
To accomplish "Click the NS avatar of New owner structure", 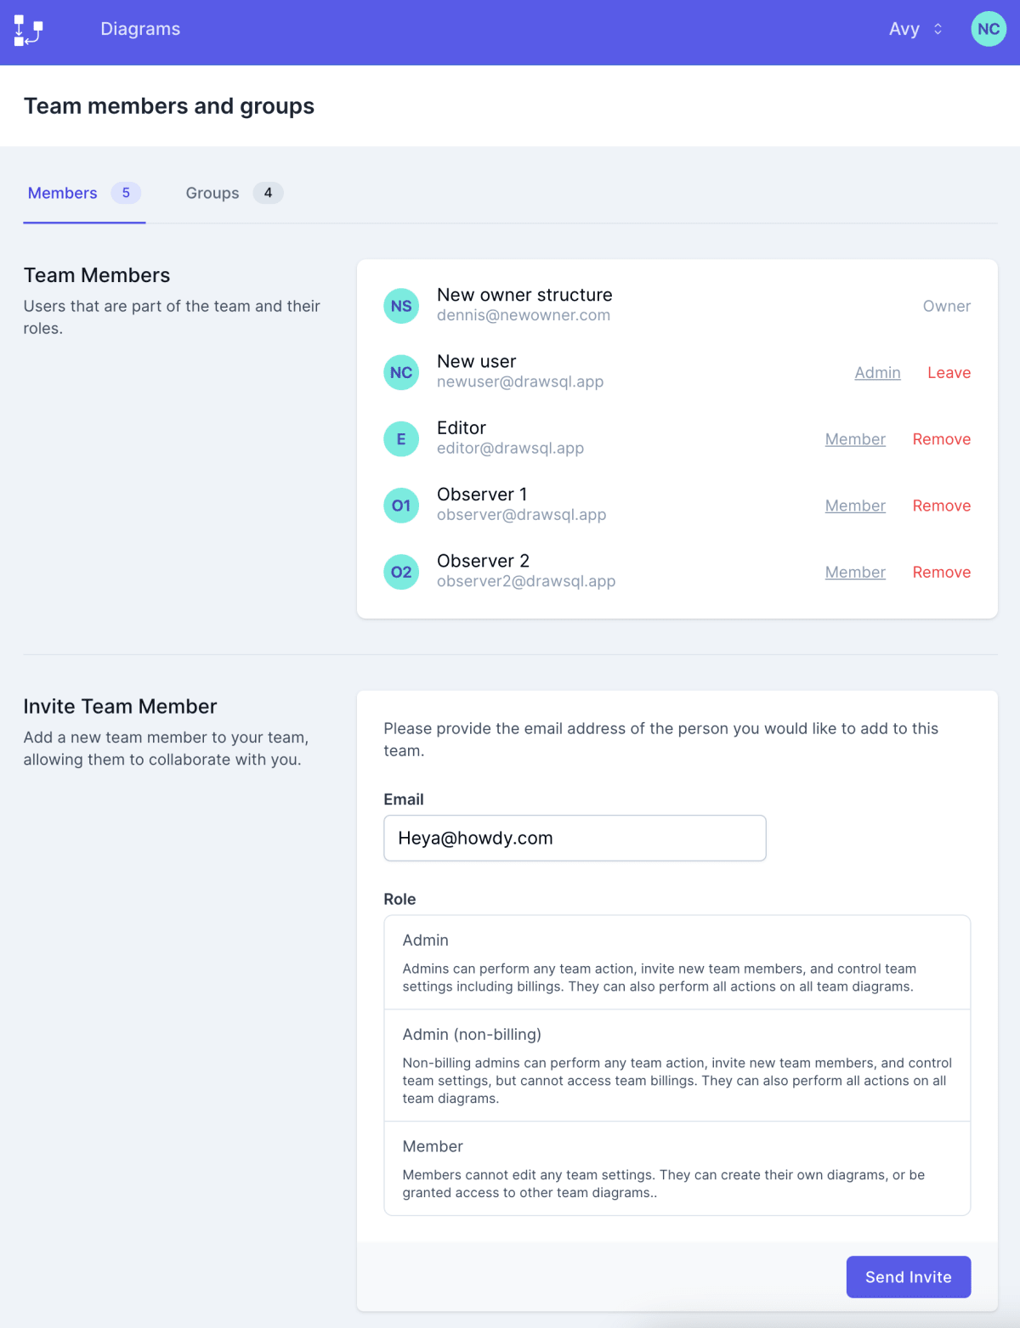I will (x=401, y=306).
